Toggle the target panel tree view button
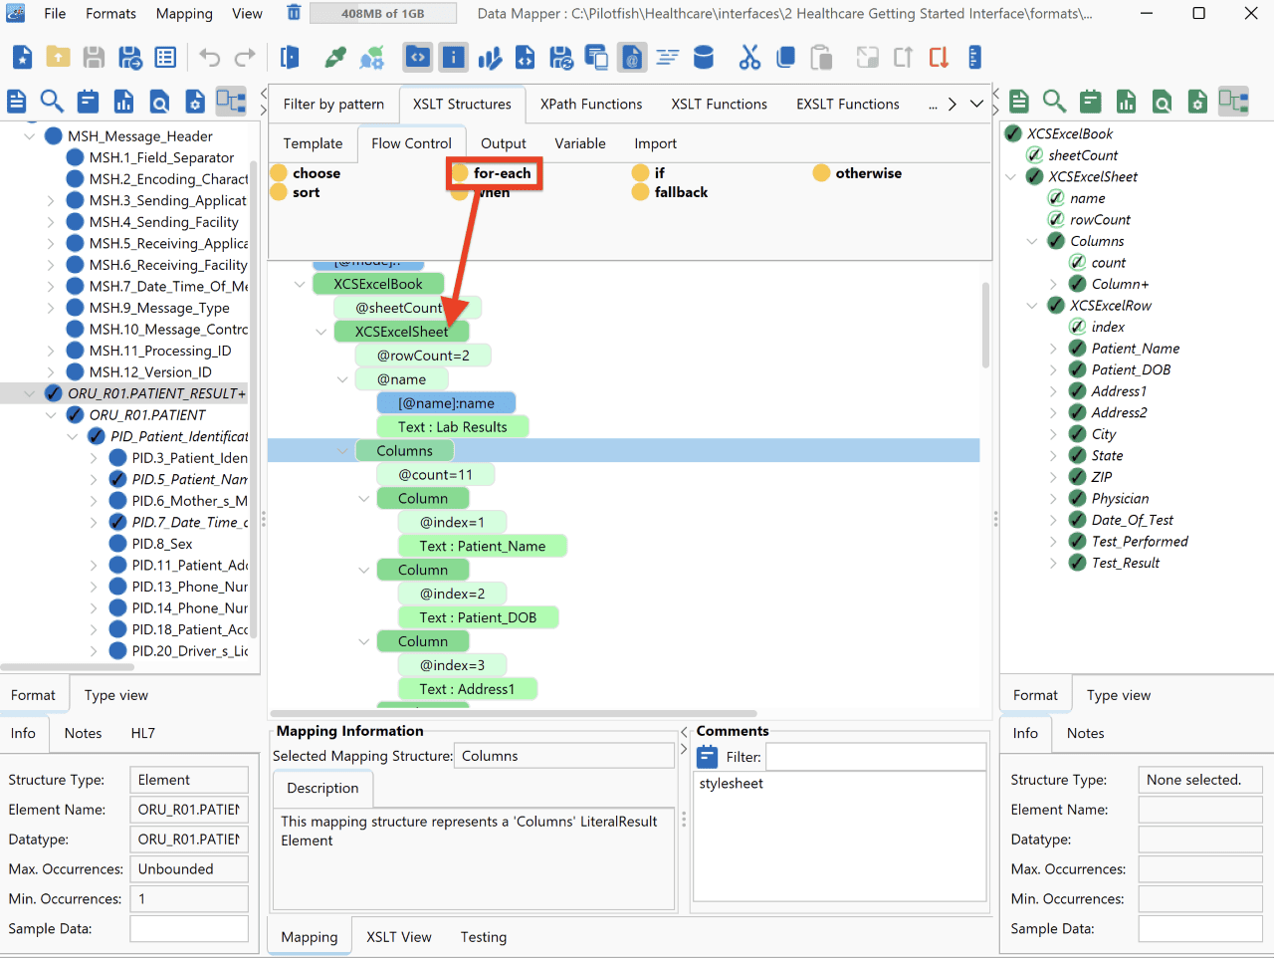The height and width of the screenshot is (958, 1274). [1233, 101]
